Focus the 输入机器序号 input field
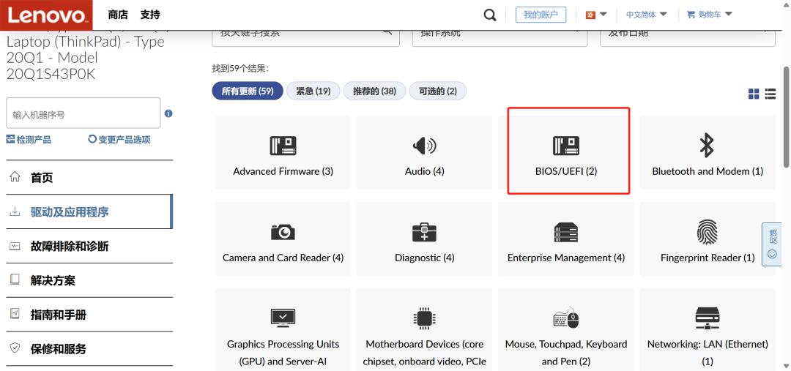The image size is (791, 371). tap(83, 114)
